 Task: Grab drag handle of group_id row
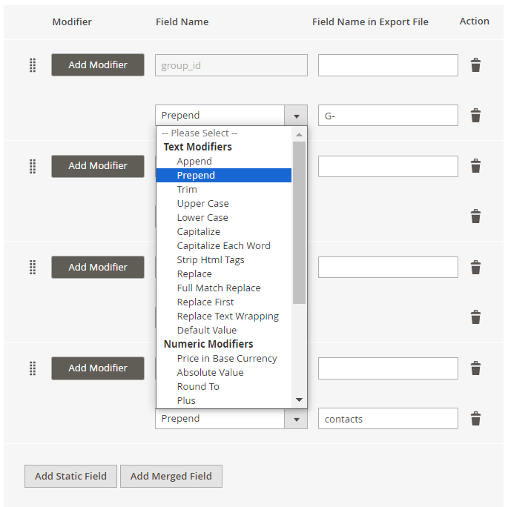pos(33,65)
